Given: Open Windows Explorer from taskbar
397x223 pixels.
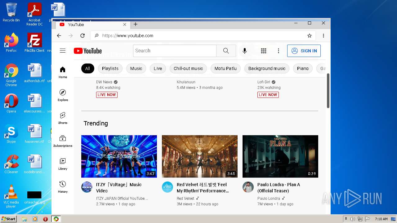Looking at the screenshot, I should point(25,219).
